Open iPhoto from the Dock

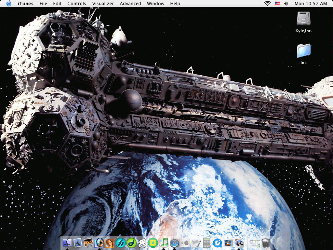tap(88, 243)
